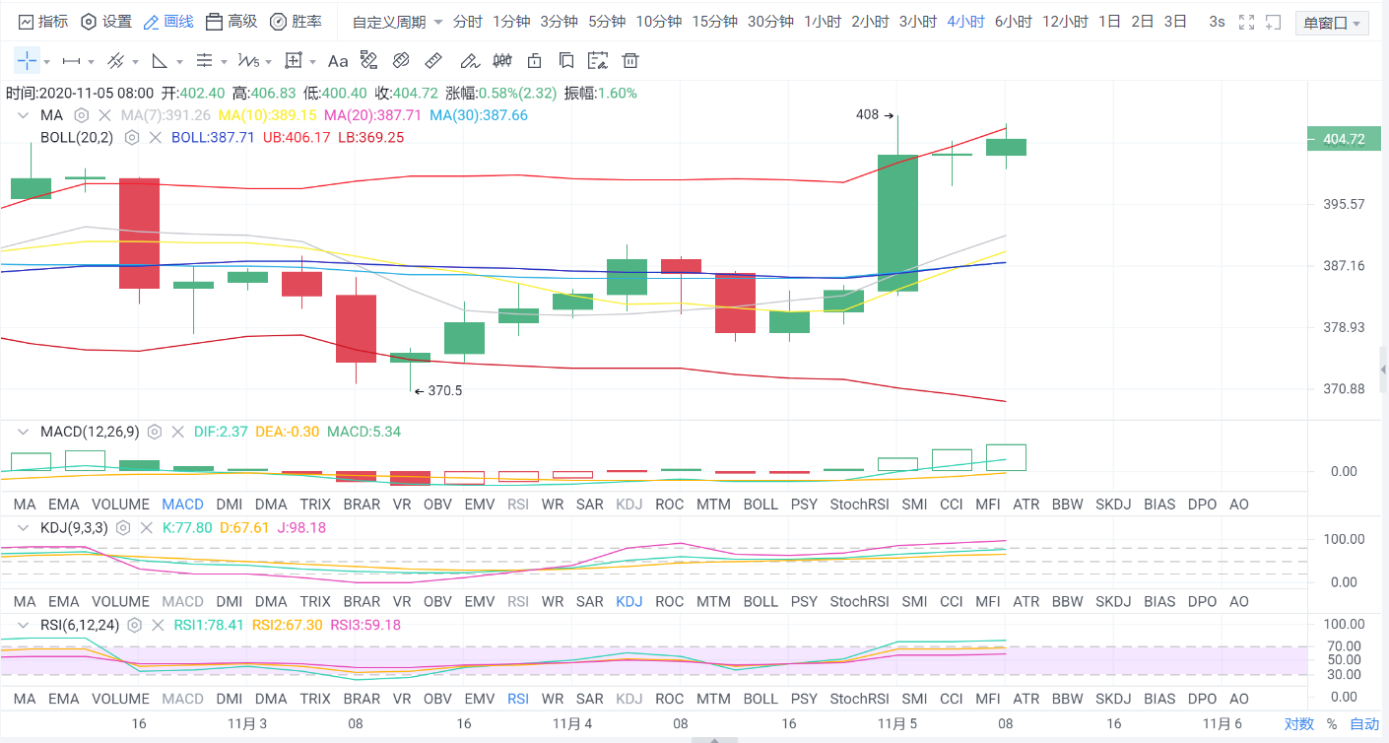Collapse the MA indicator row chevron
This screenshot has height=743, width=1389.
(x=24, y=115)
